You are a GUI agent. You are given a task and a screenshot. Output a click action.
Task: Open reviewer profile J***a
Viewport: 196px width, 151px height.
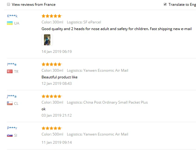tap(12, 96)
